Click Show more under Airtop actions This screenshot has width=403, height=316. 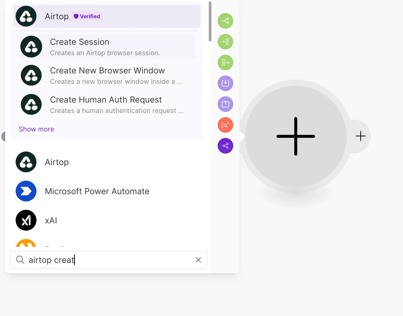click(x=36, y=129)
